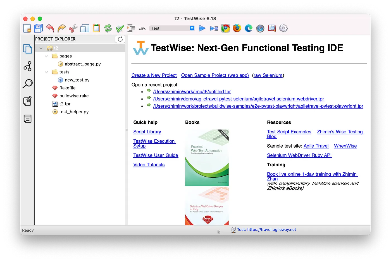
Task: Click the PROJECT EXPLORER panel title
Action: (55, 39)
